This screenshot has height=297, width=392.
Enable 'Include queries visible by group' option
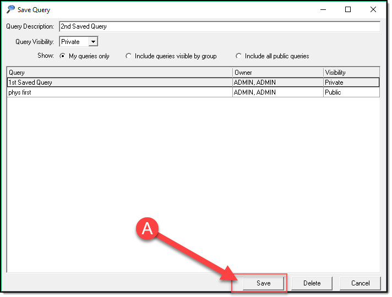click(x=129, y=56)
